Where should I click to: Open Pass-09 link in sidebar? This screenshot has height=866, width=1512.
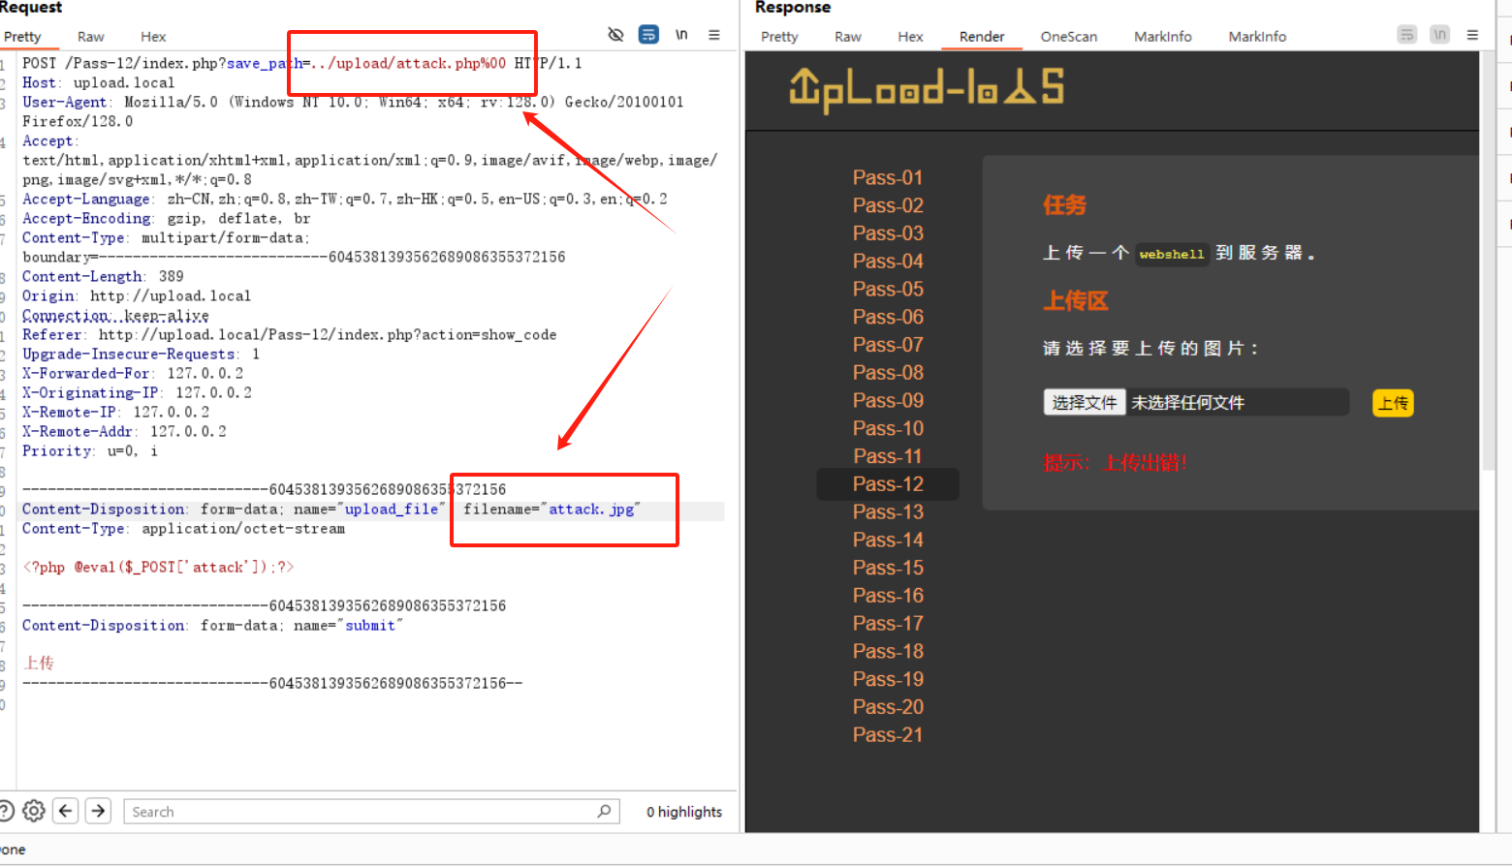888,400
